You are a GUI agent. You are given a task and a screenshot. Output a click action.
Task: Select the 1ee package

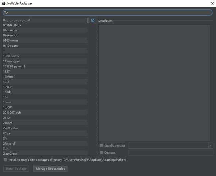[x=45, y=97]
